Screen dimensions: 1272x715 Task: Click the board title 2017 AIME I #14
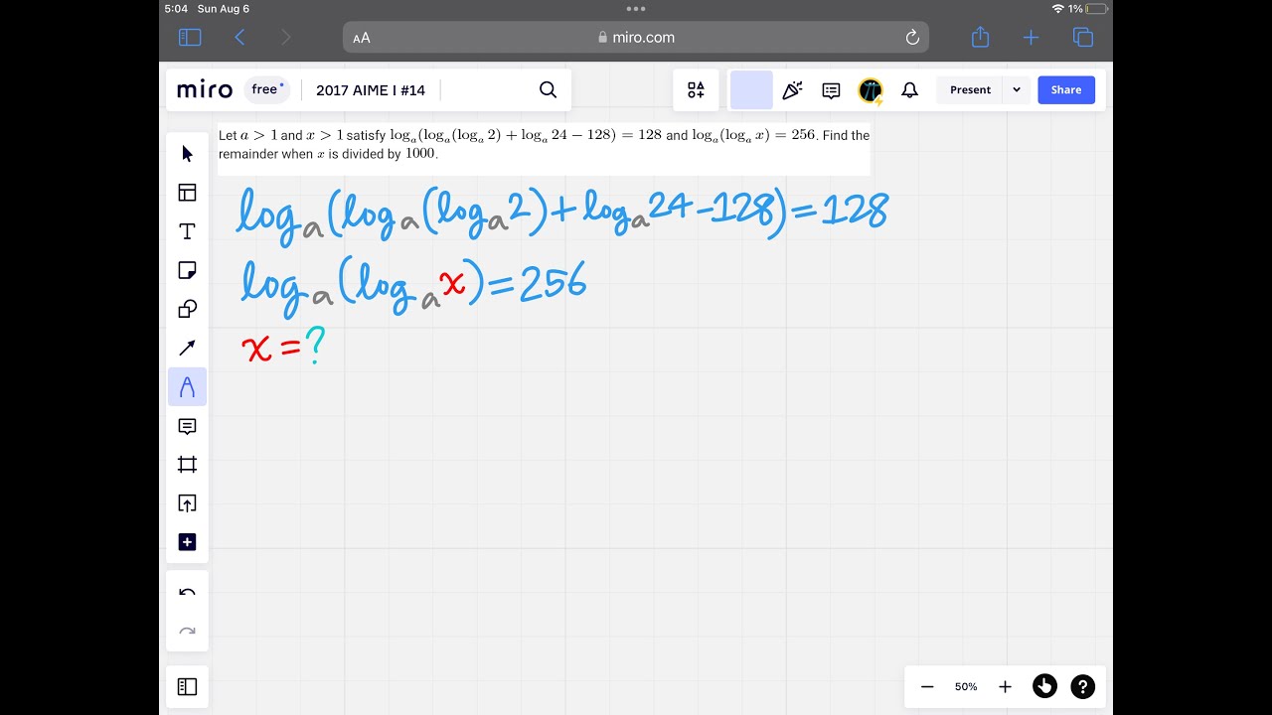371,89
